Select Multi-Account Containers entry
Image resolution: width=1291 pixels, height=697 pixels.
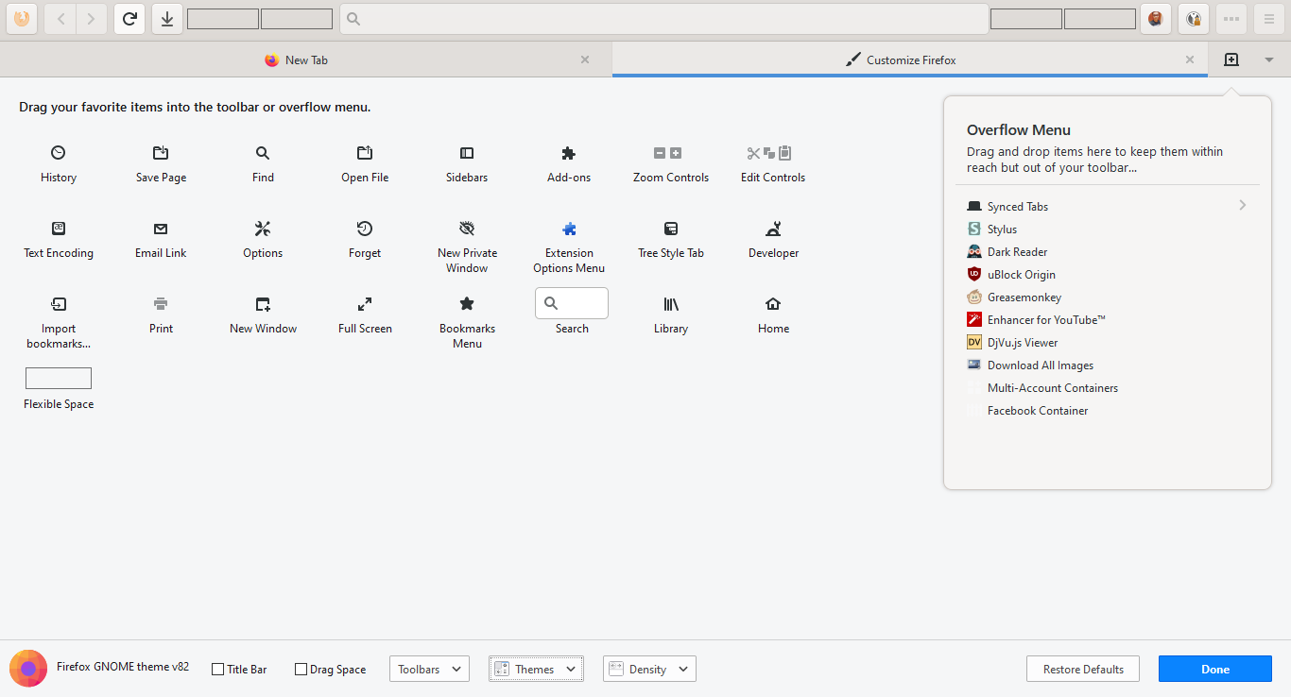[x=1108, y=387]
